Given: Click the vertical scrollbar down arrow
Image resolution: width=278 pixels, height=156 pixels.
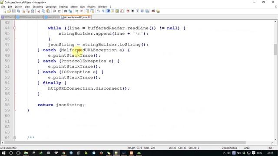Looking at the screenshot, I should point(275,139).
